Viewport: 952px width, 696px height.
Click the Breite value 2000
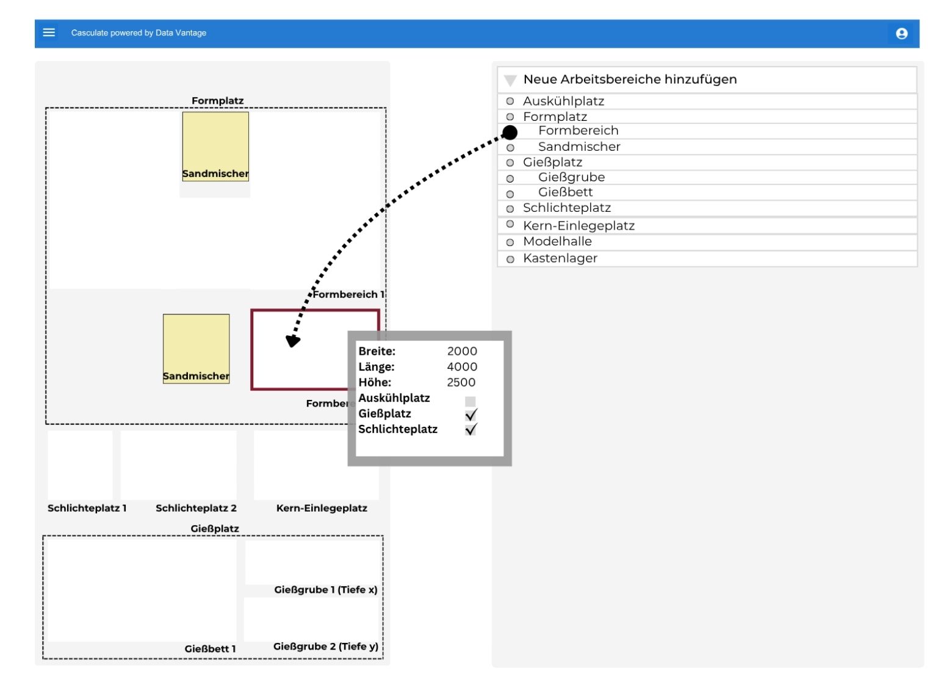(x=462, y=351)
